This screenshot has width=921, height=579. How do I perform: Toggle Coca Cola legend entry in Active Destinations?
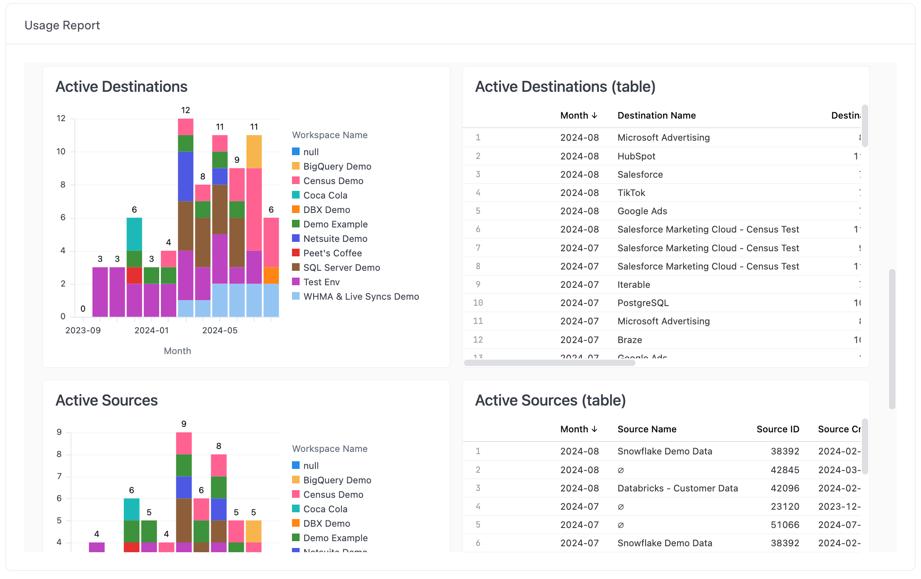325,196
